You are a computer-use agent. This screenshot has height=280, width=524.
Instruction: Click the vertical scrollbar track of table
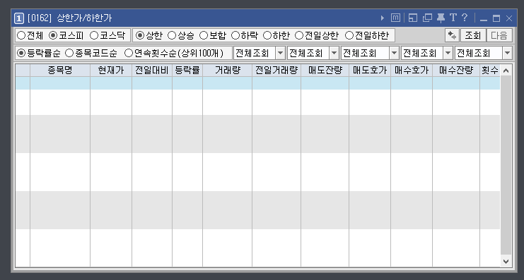(x=506, y=166)
